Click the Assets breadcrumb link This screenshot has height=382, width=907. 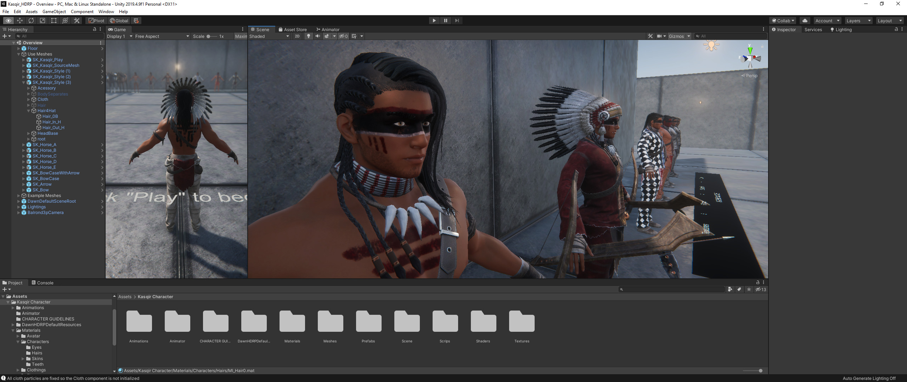click(x=125, y=297)
